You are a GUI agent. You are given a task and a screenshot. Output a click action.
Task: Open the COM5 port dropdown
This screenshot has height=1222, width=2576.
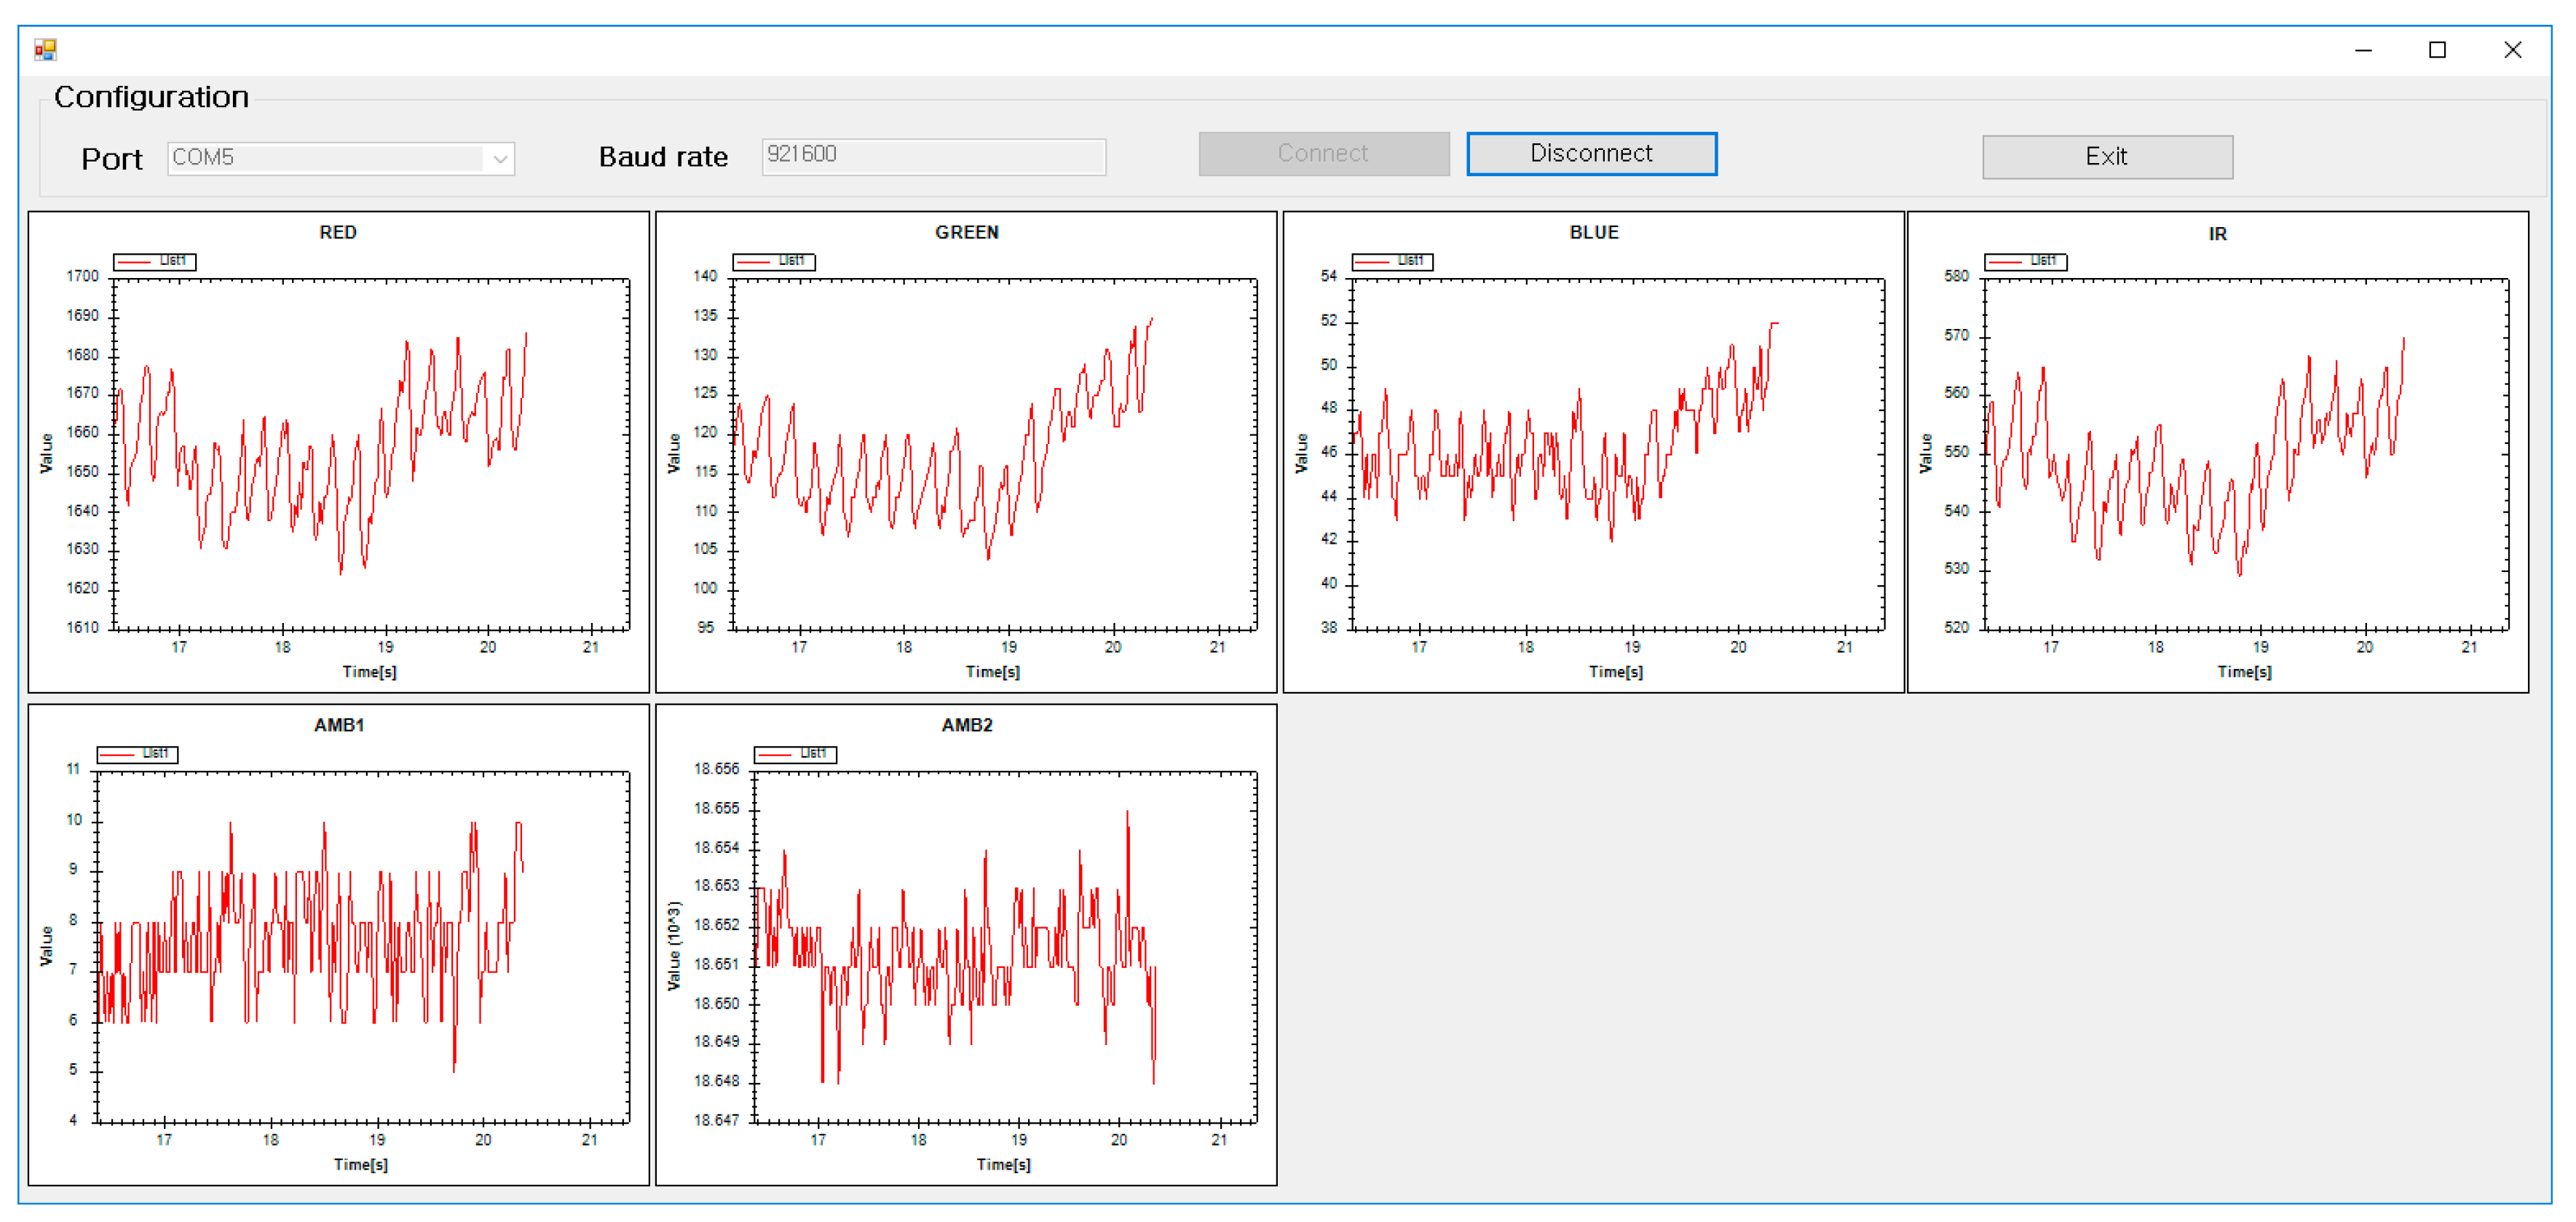click(x=499, y=158)
